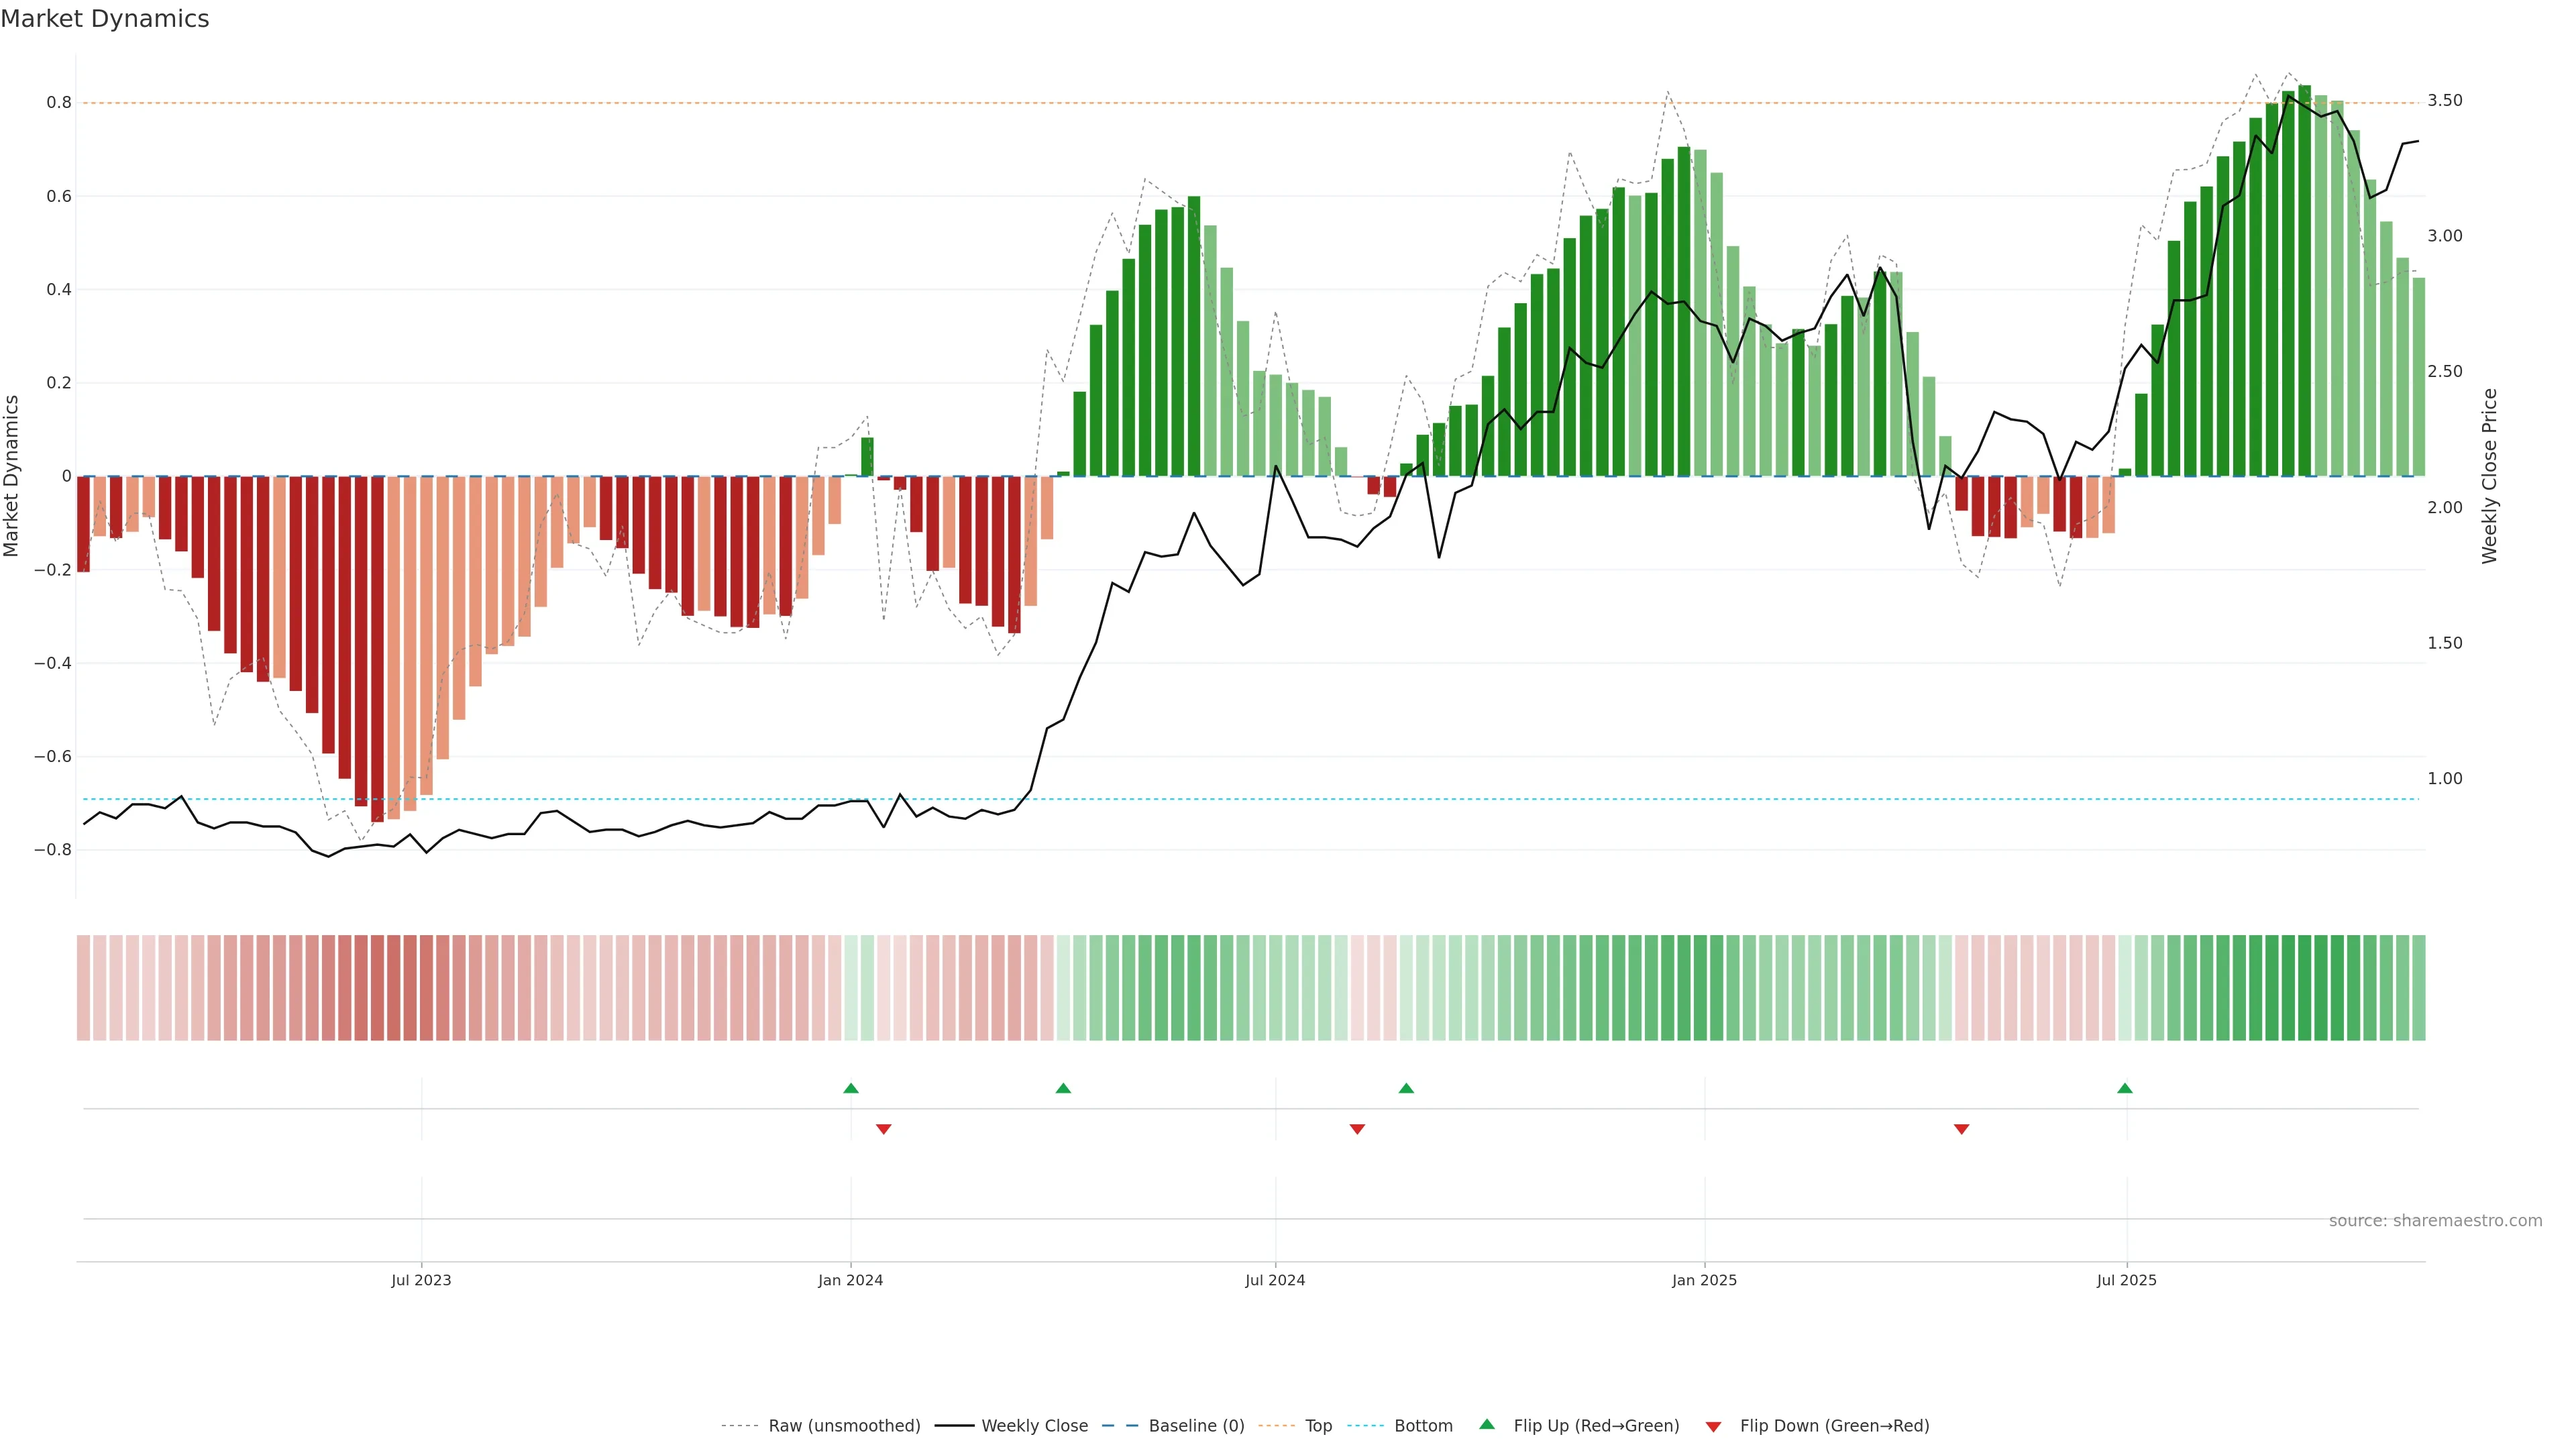Viewport: 2576px width, 1449px height.
Task: Click the Flip Up legend triangle icon
Action: 1486,1424
